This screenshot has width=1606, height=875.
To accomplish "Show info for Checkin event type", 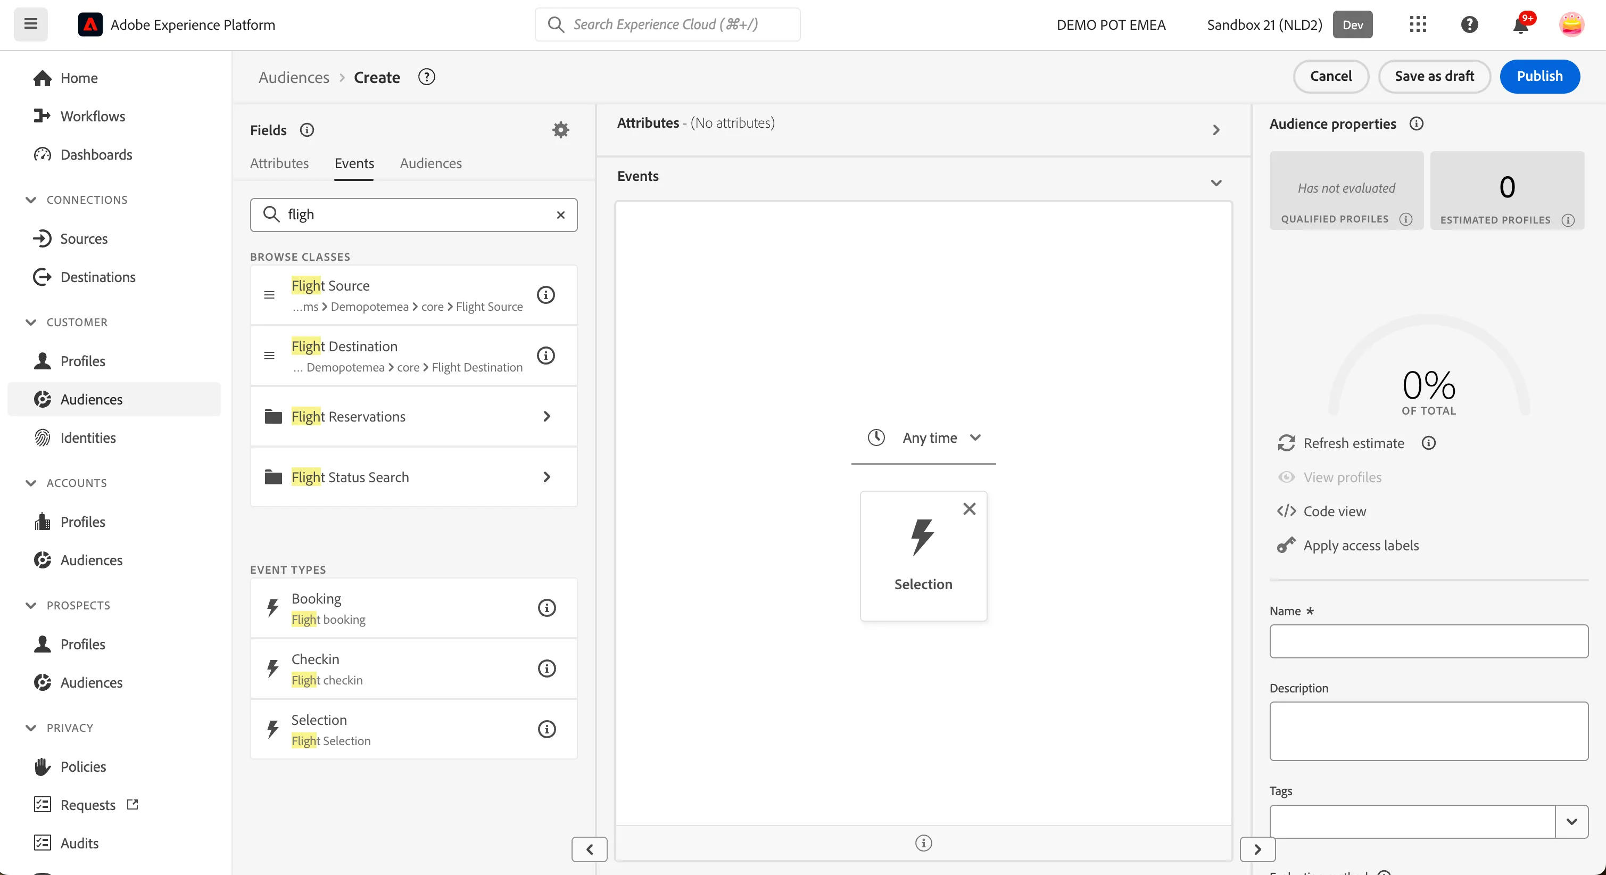I will 546,668.
